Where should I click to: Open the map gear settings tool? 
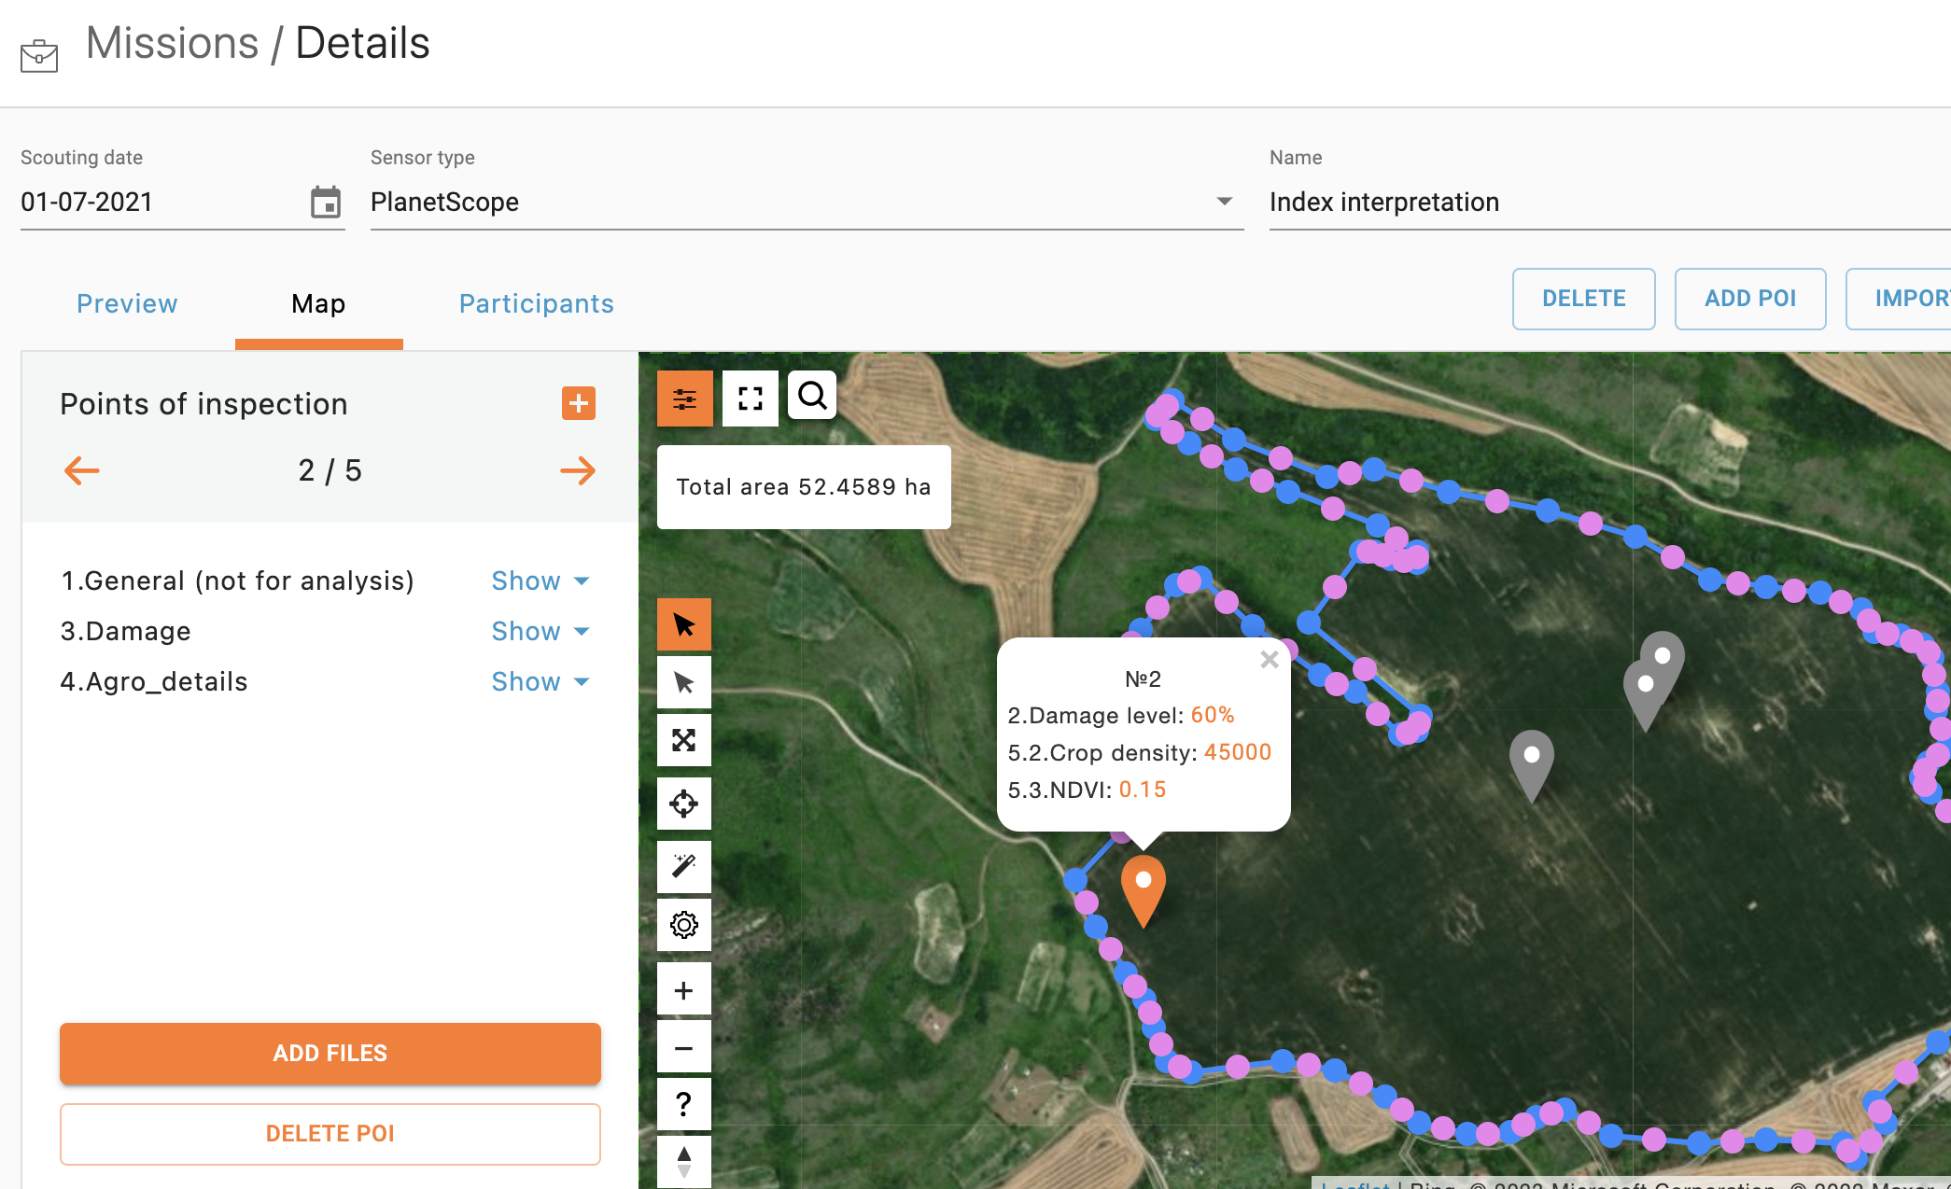click(683, 925)
